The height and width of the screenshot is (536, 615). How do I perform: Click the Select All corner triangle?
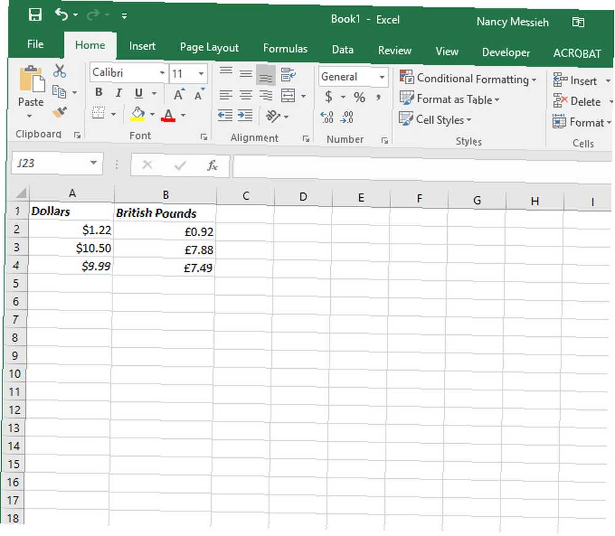pyautogui.click(x=21, y=192)
